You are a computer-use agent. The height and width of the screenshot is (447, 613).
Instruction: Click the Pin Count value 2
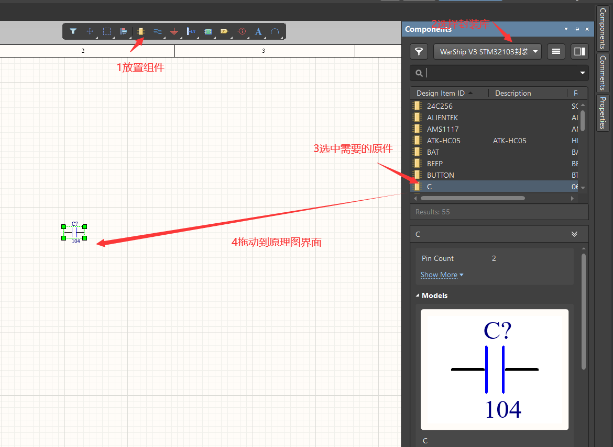click(494, 258)
